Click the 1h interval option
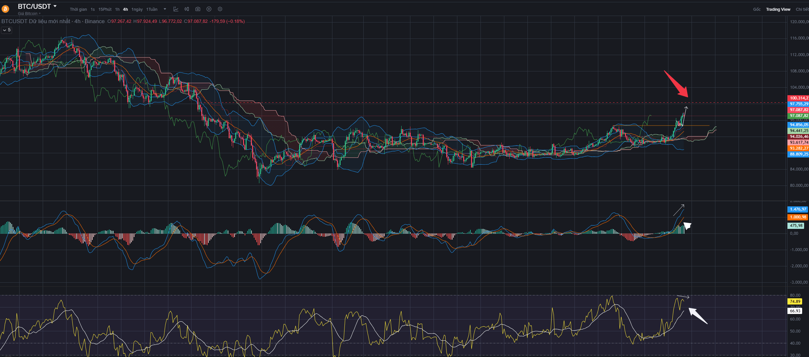The height and width of the screenshot is (357, 809). 117,9
